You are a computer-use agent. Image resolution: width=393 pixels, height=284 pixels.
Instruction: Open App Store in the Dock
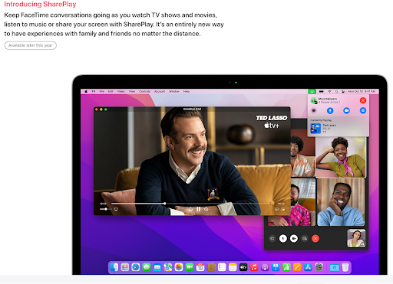(x=308, y=267)
